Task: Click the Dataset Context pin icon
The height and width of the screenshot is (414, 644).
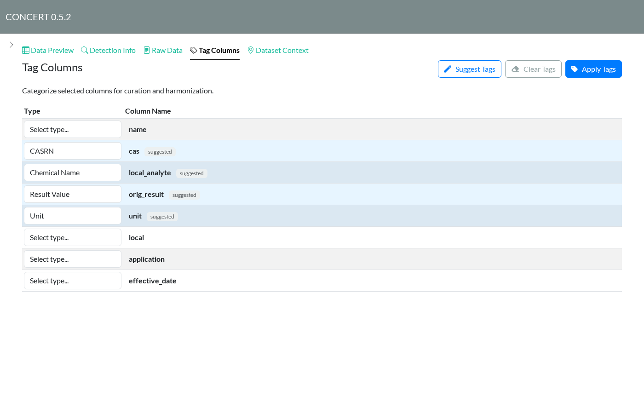Action: click(x=251, y=50)
